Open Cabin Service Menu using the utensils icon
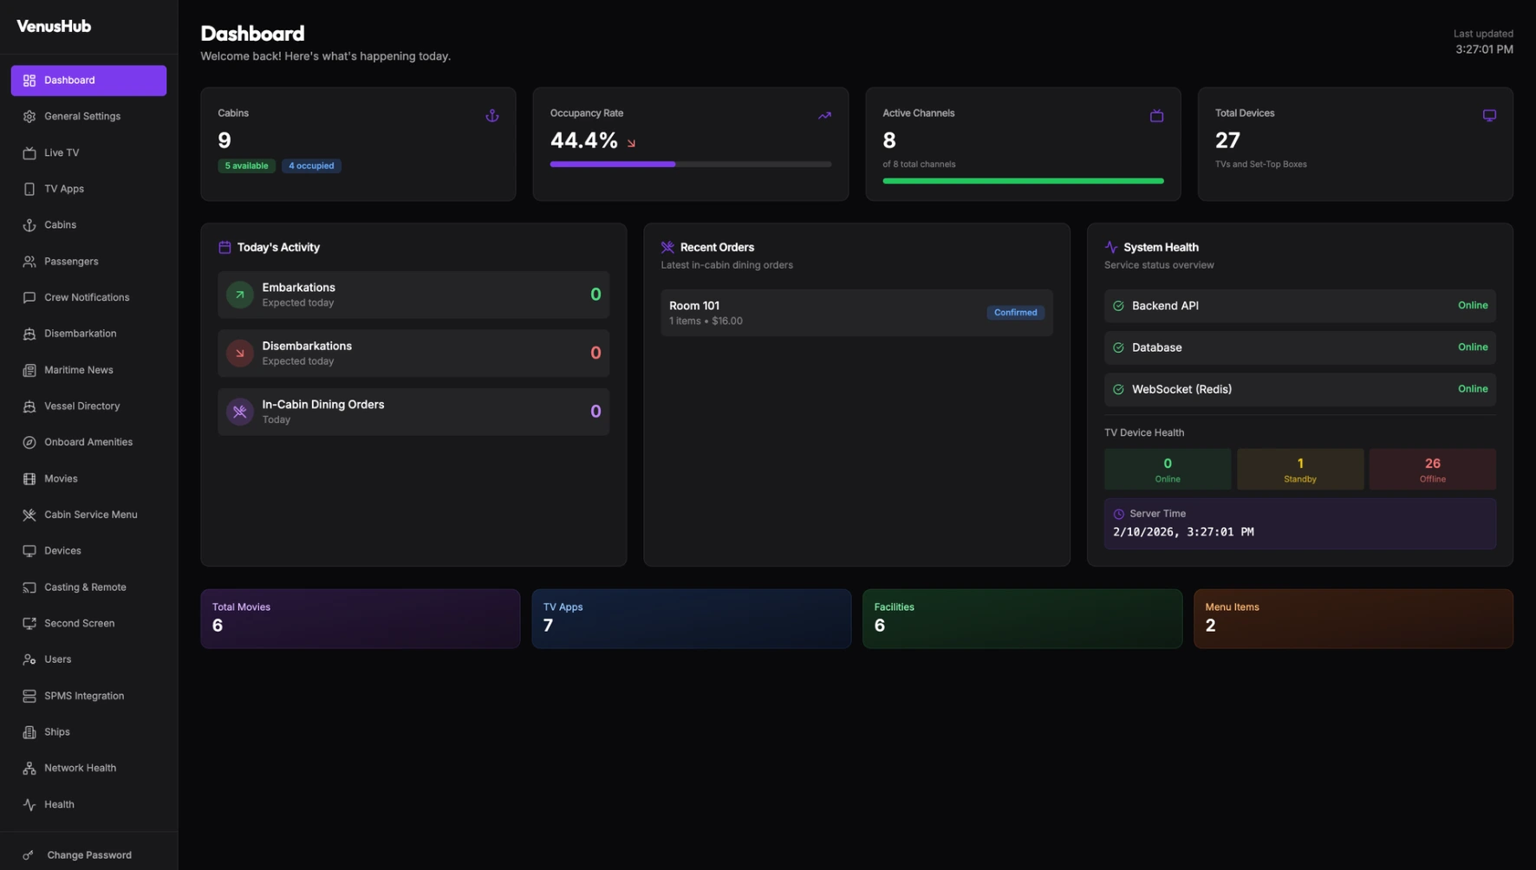This screenshot has width=1536, height=870. (29, 514)
